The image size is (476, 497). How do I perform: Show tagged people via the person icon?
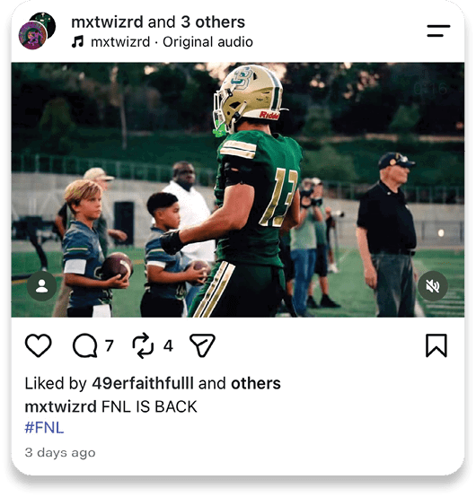42,286
